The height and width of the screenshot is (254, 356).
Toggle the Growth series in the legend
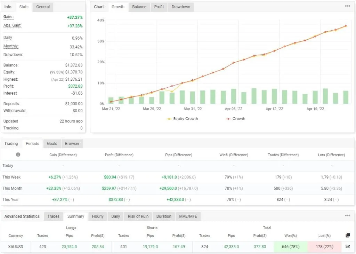[235, 118]
